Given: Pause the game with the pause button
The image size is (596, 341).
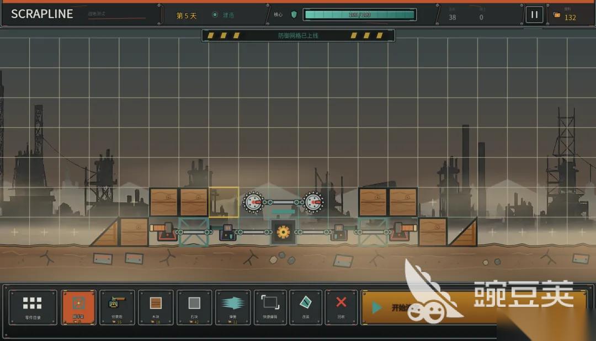Looking at the screenshot, I should coord(534,15).
